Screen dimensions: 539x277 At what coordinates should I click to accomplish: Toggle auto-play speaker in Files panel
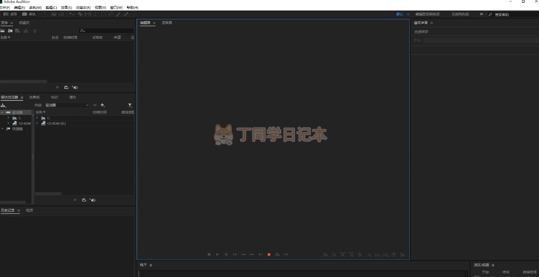(75, 87)
